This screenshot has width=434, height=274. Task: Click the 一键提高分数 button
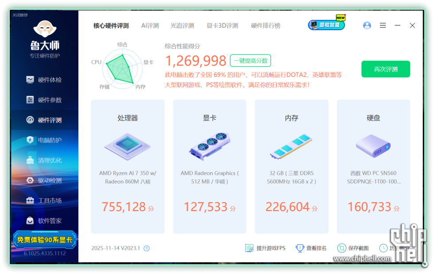tap(250, 61)
